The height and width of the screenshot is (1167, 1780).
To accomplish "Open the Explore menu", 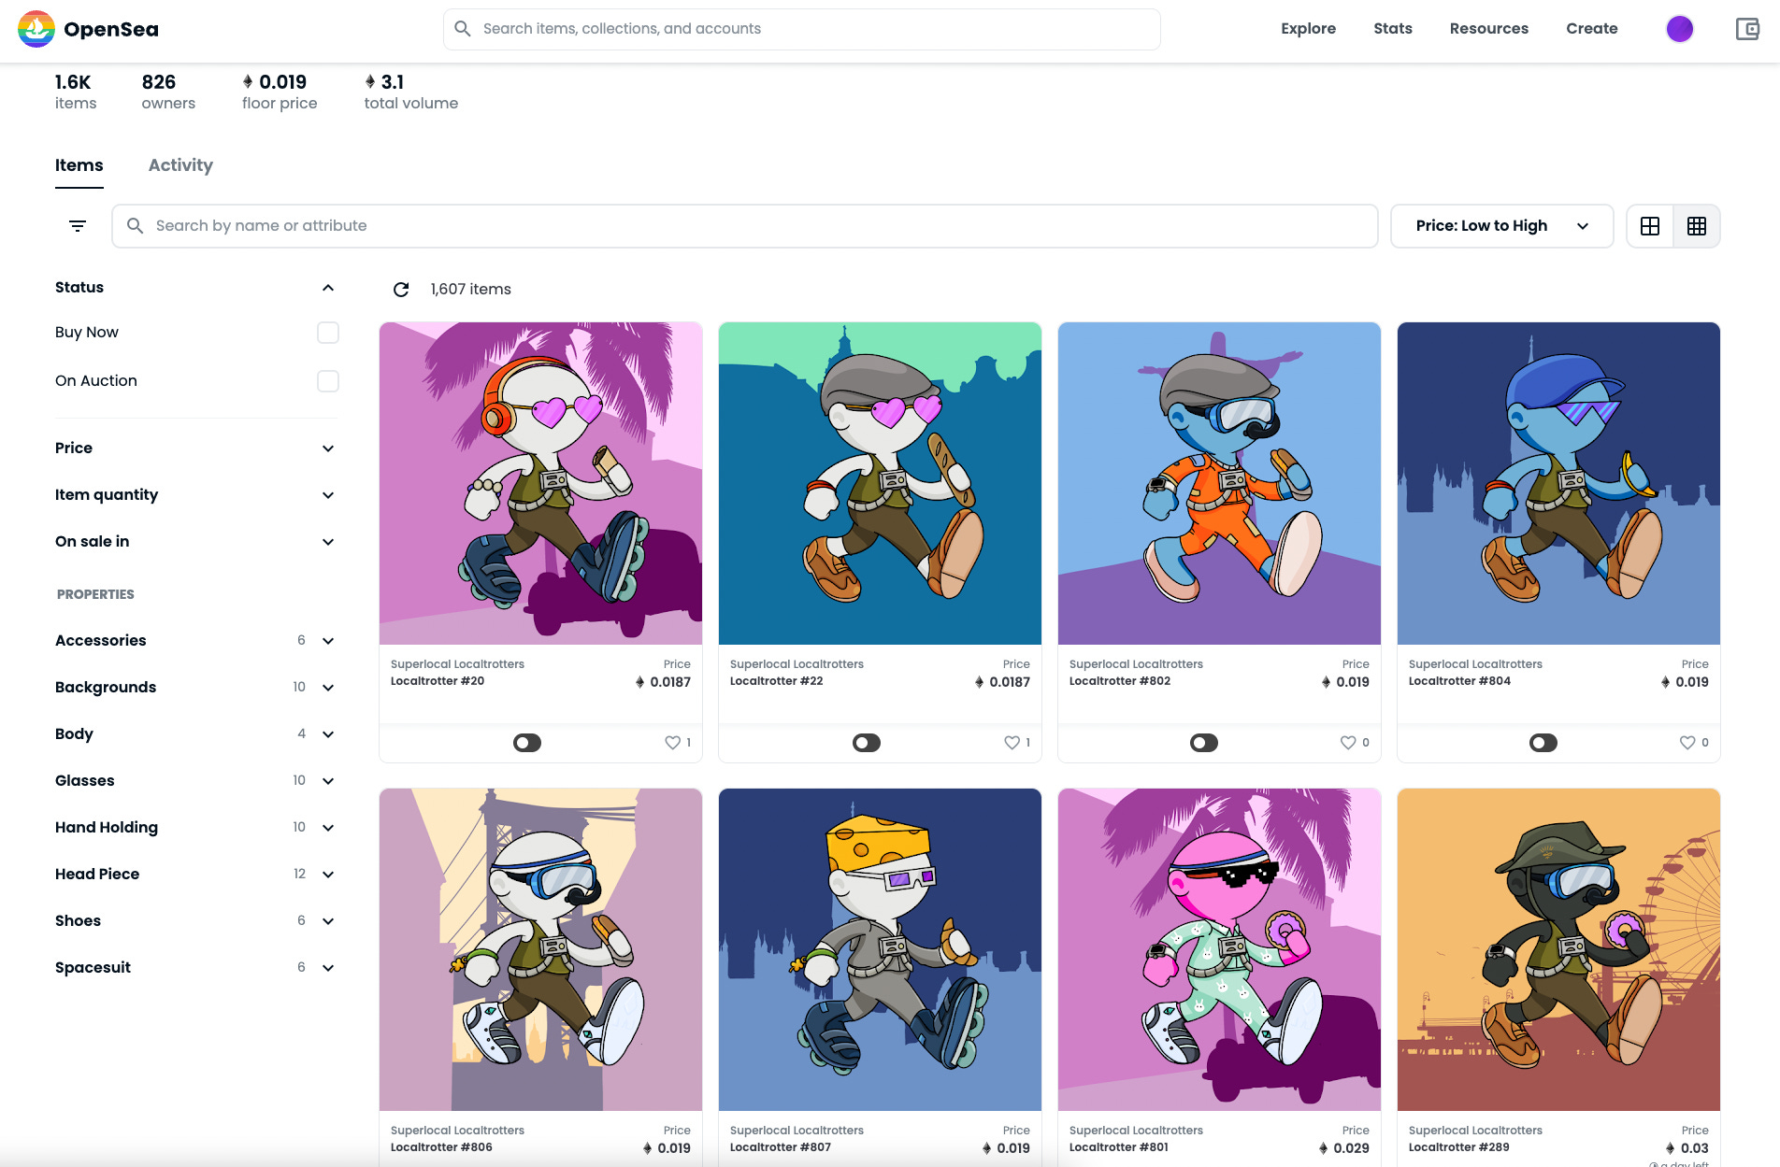I will coord(1308,29).
